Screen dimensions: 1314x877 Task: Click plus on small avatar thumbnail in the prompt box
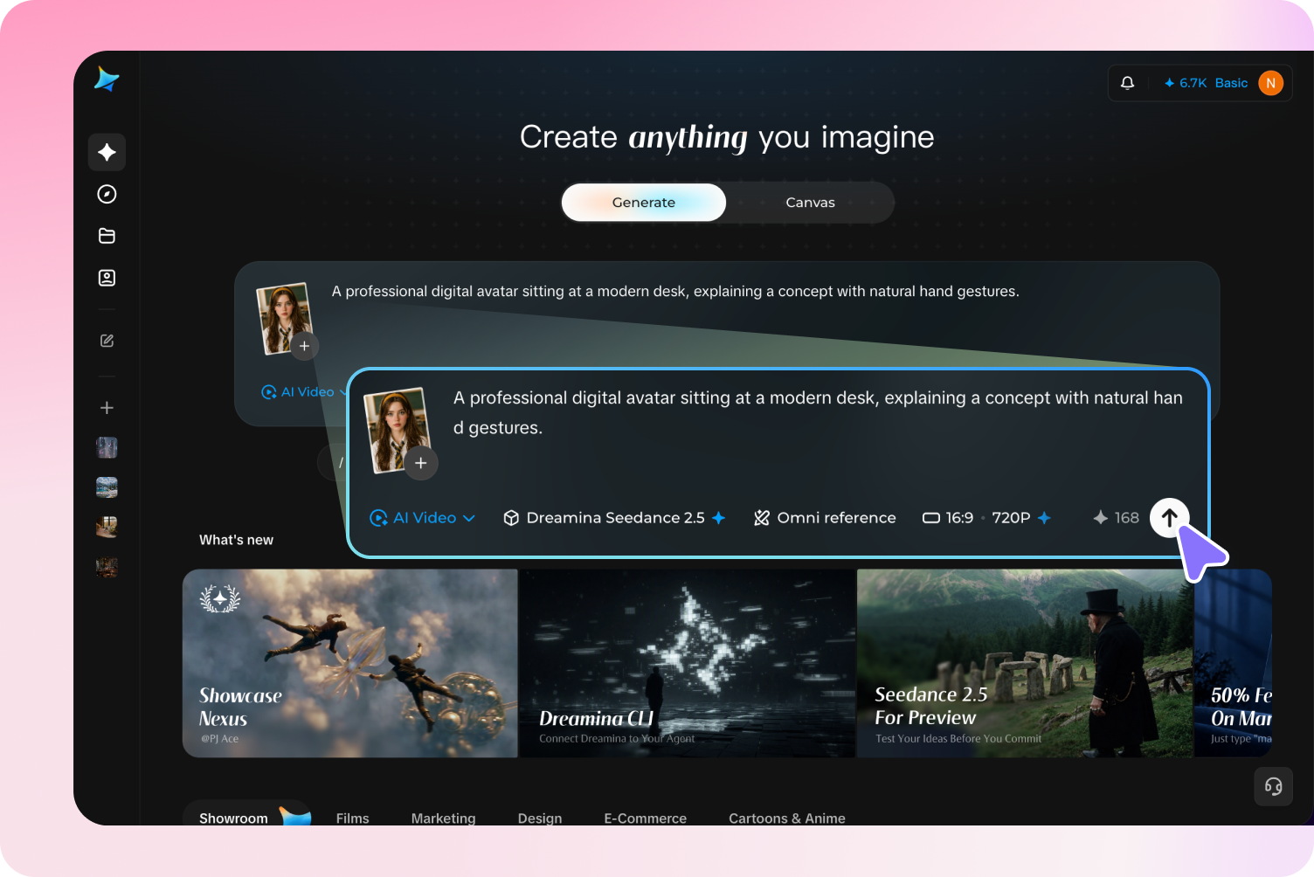[x=304, y=346]
